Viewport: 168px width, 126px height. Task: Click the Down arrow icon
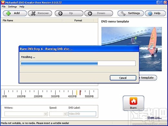(x=90, y=13)
